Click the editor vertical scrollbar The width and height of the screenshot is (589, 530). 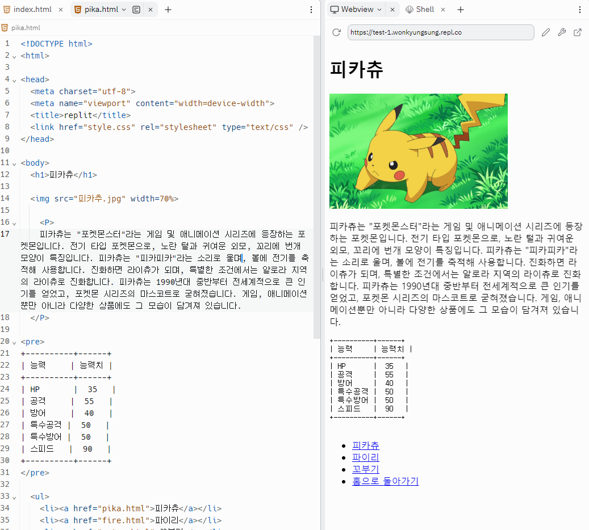pos(317,187)
